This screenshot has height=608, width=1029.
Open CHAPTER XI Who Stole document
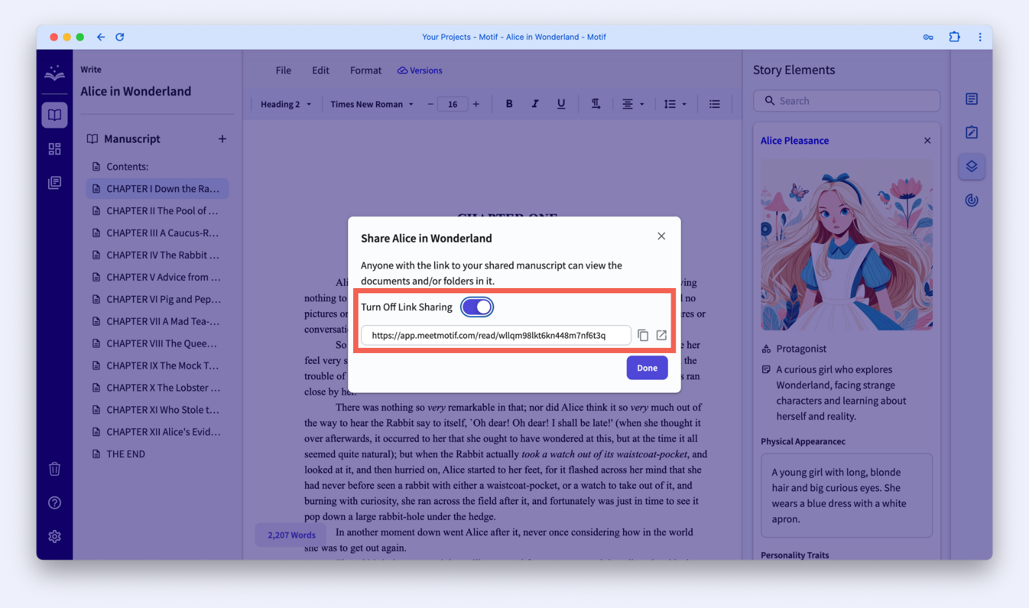tap(157, 410)
